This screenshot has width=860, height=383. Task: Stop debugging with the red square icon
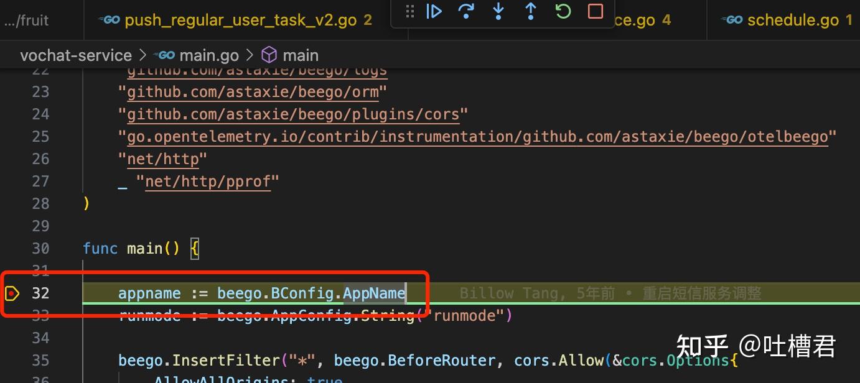595,11
